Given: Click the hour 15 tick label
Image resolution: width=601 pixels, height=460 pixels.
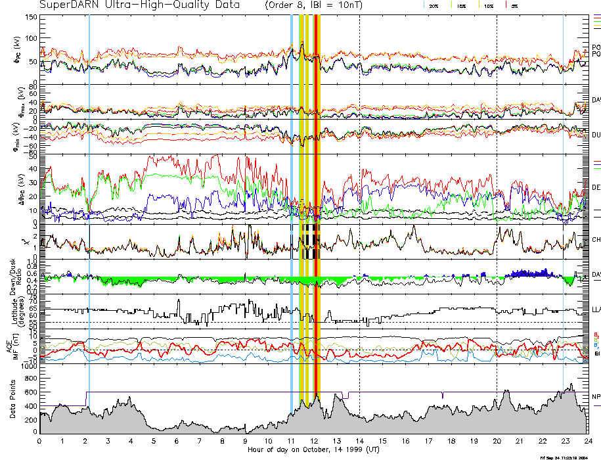Looking at the screenshot, I should (x=382, y=441).
